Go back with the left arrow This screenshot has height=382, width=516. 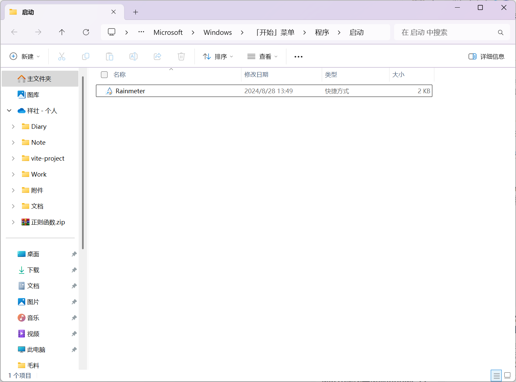point(14,32)
